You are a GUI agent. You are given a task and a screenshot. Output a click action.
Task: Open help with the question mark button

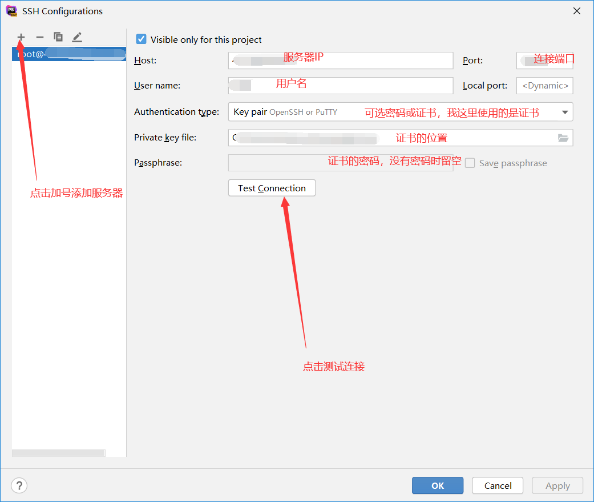pos(19,485)
